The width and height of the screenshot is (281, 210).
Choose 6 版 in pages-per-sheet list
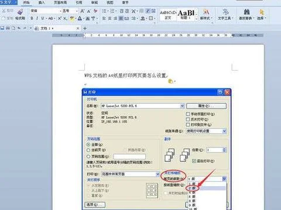click(x=207, y=197)
